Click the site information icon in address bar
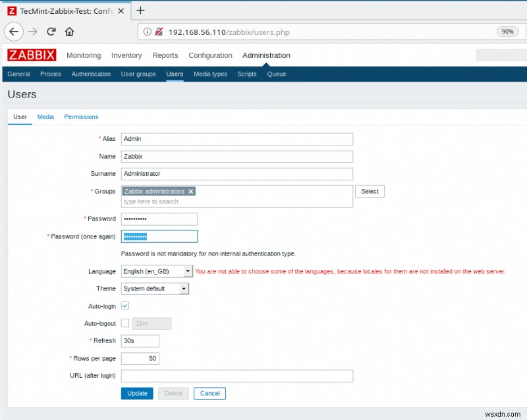527x420 pixels. pyautogui.click(x=147, y=32)
